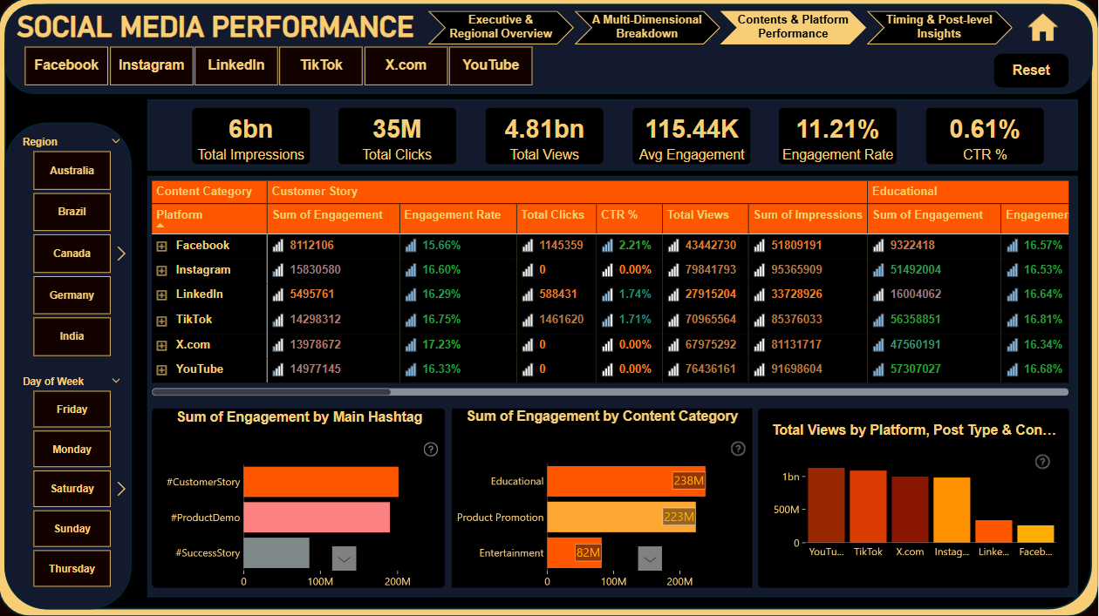The height and width of the screenshot is (616, 1099).
Task: Select Germany in the Region slicer
Action: point(72,295)
